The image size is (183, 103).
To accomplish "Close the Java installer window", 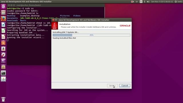I will tap(53, 20).
